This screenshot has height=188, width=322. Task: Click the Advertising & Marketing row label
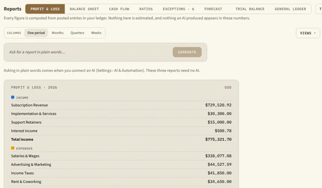point(31,165)
